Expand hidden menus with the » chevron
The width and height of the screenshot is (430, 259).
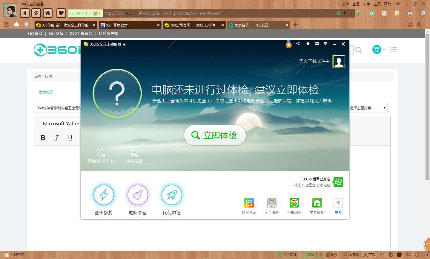point(337,4)
